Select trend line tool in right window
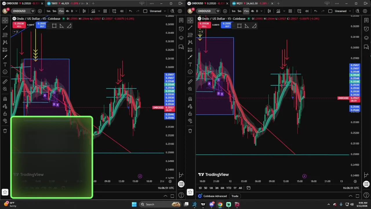 [190, 28]
